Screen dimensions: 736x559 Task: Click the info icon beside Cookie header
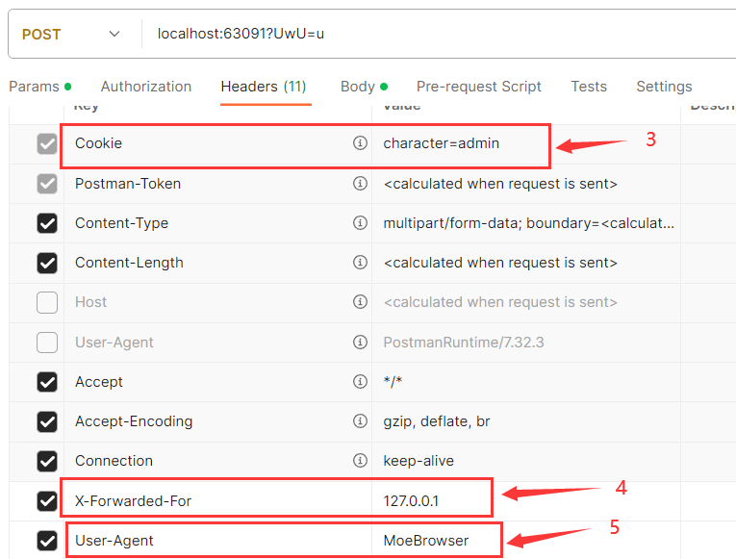coord(360,143)
